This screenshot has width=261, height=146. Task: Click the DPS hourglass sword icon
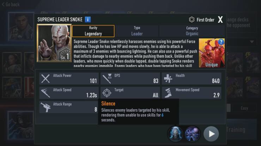pyautogui.click(x=107, y=78)
